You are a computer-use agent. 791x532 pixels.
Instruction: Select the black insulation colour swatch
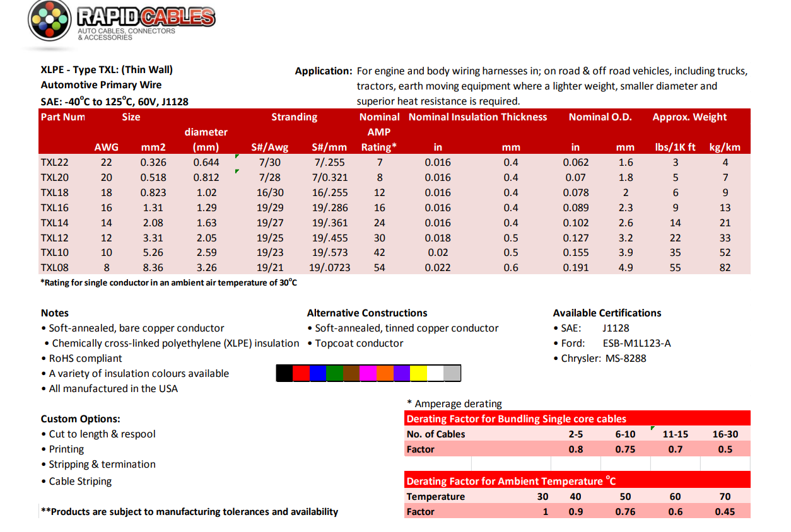(x=284, y=373)
